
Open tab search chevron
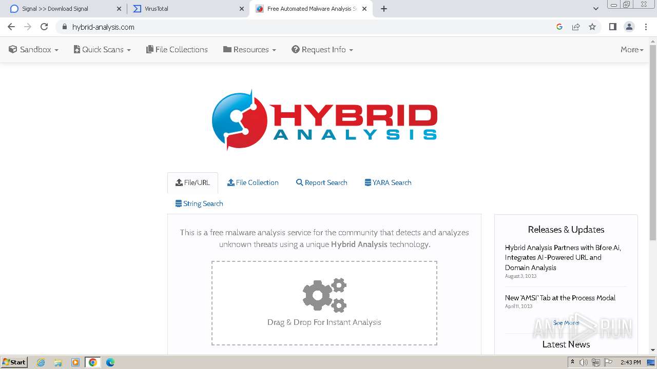click(595, 9)
